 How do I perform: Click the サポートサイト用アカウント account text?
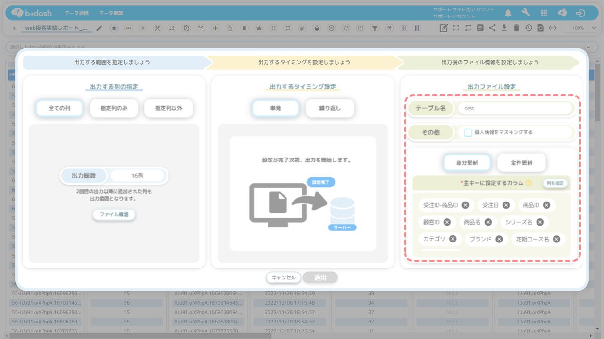pos(463,9)
